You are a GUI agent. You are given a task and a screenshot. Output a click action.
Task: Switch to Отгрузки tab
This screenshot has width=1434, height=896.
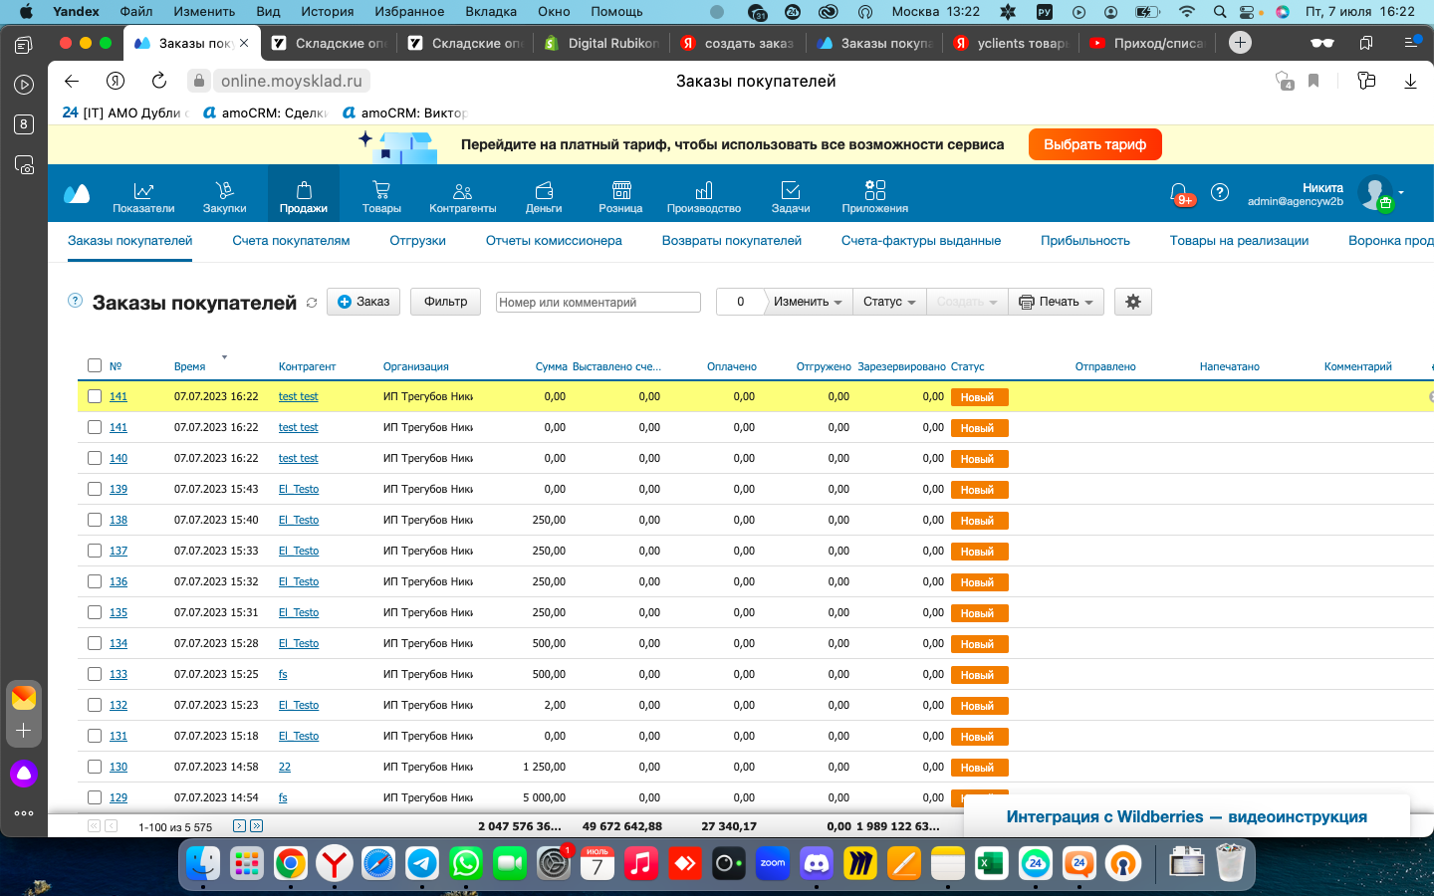click(x=417, y=241)
